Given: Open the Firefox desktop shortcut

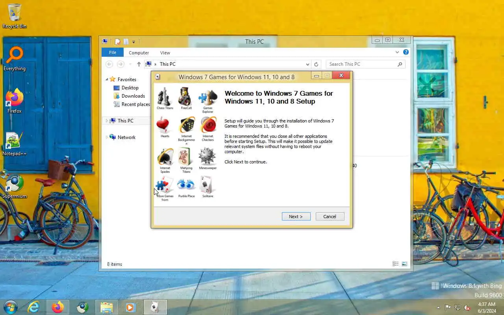Looking at the screenshot, I should tap(15, 101).
